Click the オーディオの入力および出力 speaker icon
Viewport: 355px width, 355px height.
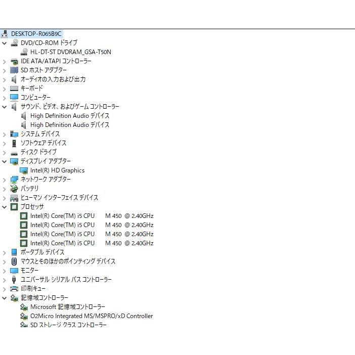[14, 79]
